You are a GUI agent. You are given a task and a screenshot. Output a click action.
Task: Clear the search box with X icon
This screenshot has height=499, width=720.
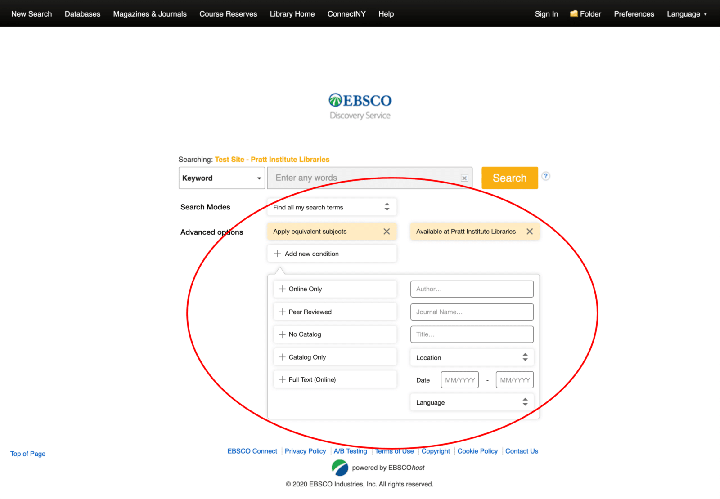tap(464, 178)
